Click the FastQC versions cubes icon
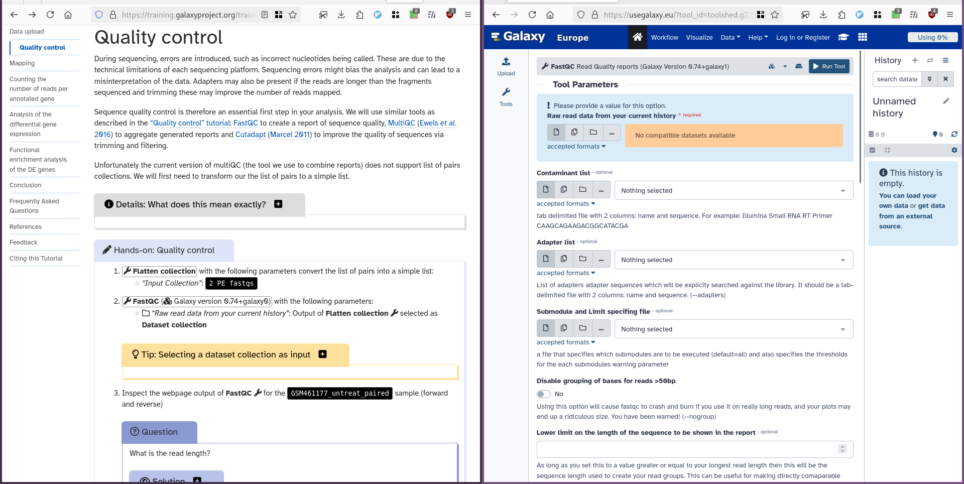964x484 pixels. (772, 66)
